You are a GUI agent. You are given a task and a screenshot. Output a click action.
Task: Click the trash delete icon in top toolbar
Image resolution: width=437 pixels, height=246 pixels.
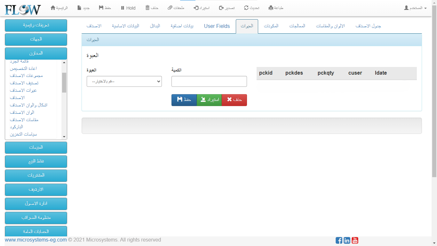(147, 8)
